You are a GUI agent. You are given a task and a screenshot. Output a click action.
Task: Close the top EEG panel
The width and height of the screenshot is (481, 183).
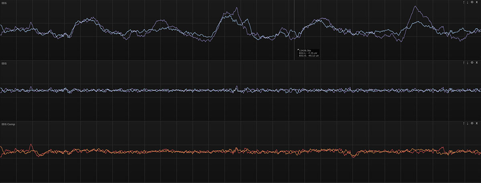click(x=477, y=2)
